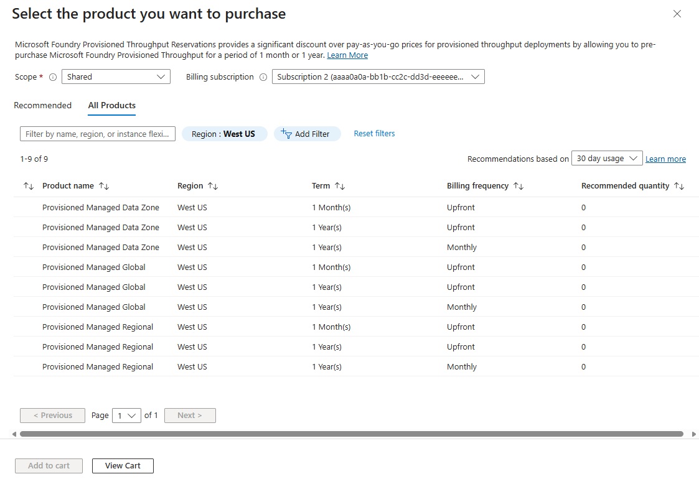Close the product selection dialog

(x=677, y=14)
